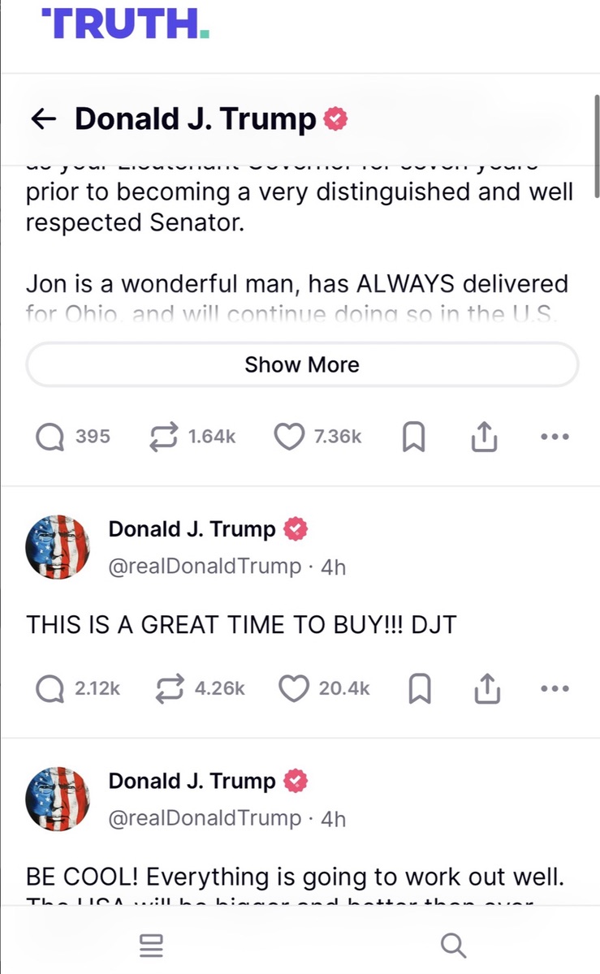Open more options on GREAT TIME TO BUY post
Screen dimensions: 600x974
[x=555, y=688]
